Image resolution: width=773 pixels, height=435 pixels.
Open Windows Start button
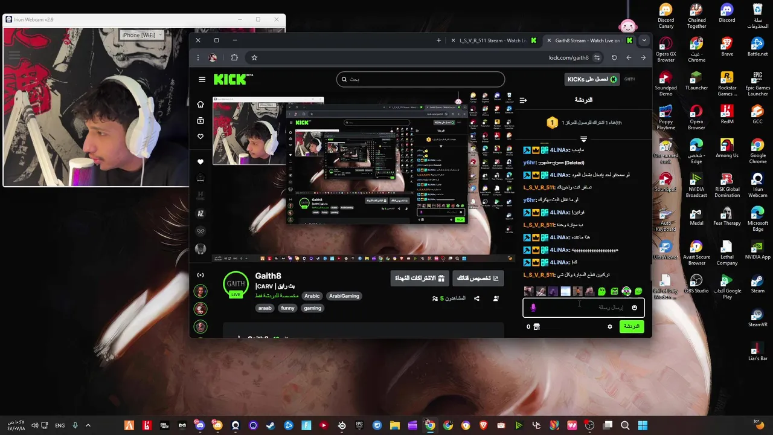(643, 425)
